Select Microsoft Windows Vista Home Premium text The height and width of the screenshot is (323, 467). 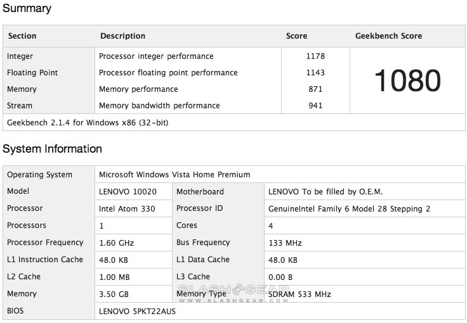pos(174,174)
